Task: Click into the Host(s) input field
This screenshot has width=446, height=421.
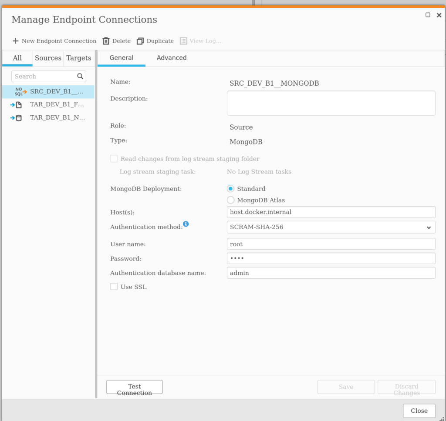Action: coord(331,212)
